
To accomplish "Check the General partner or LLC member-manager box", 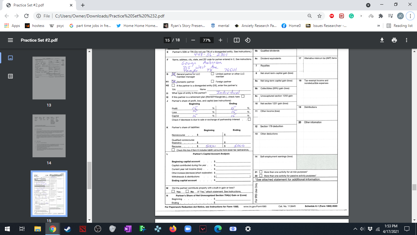I will [x=173, y=74].
